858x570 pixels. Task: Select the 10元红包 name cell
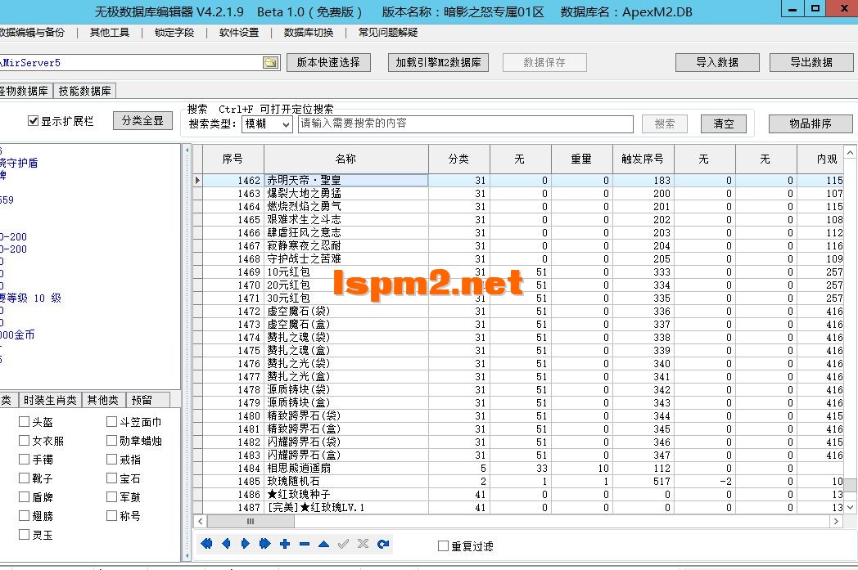pos(345,272)
